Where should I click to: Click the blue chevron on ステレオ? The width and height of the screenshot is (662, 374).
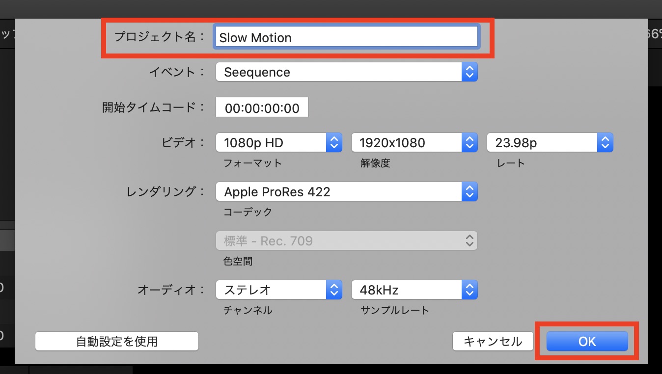(x=334, y=290)
